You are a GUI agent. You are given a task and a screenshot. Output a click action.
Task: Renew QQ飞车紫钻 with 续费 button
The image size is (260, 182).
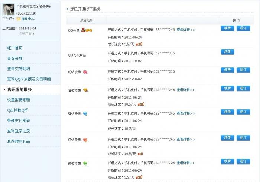227,52
